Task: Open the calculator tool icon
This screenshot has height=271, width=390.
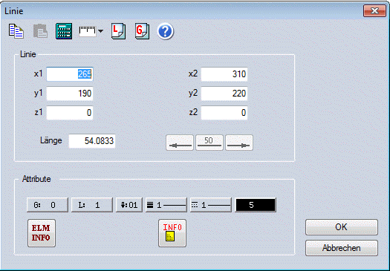Action: coord(64,31)
